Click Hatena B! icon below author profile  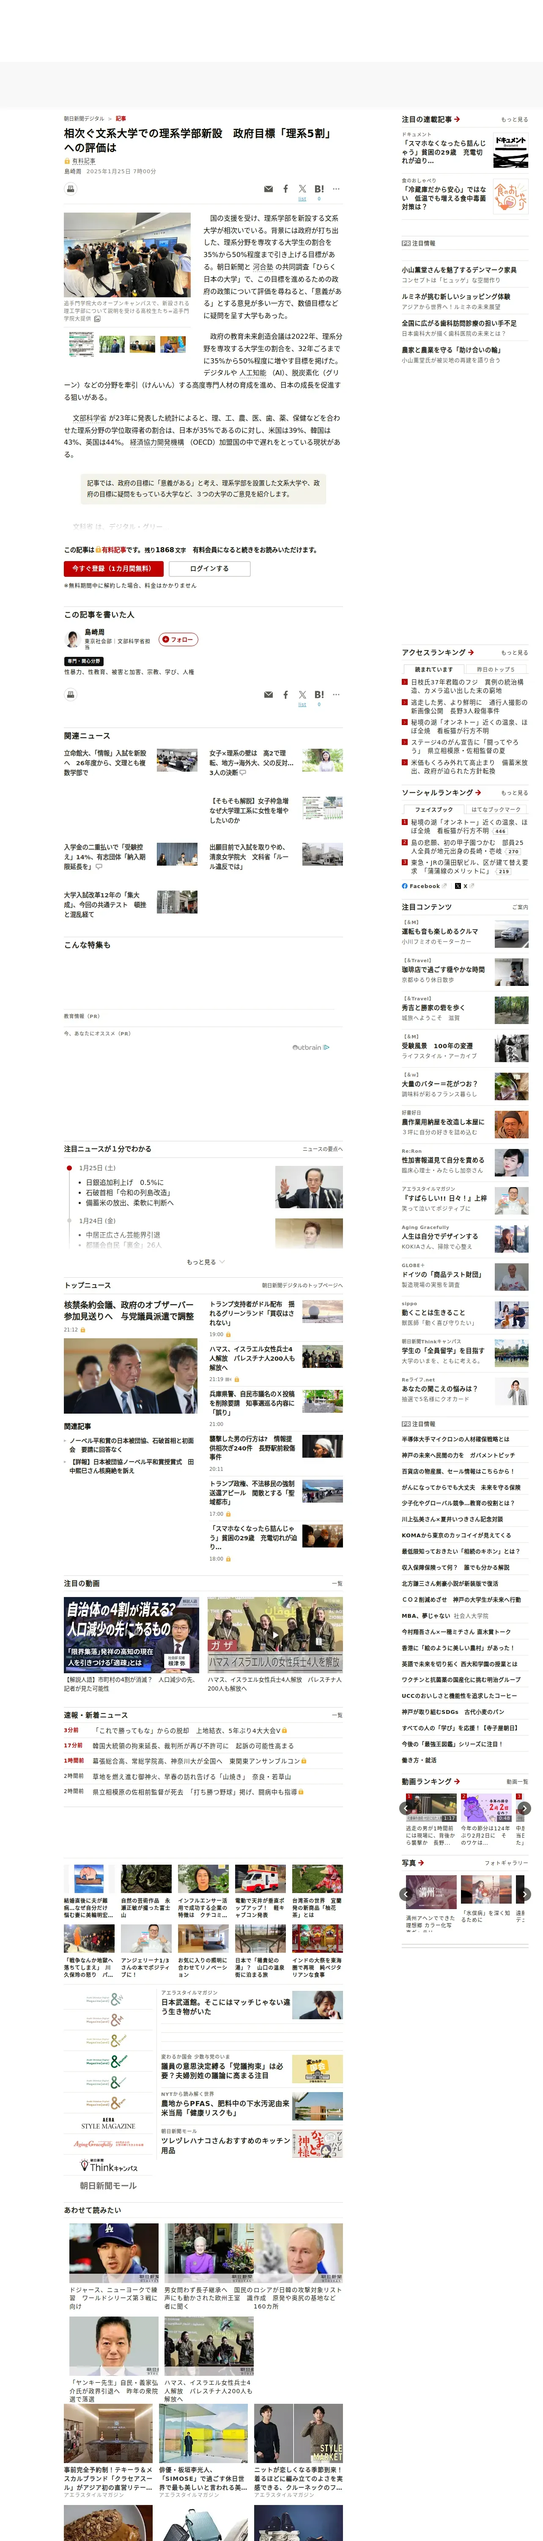tap(318, 695)
